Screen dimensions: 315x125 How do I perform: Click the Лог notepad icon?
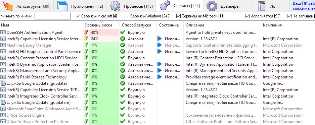pos(262,6)
